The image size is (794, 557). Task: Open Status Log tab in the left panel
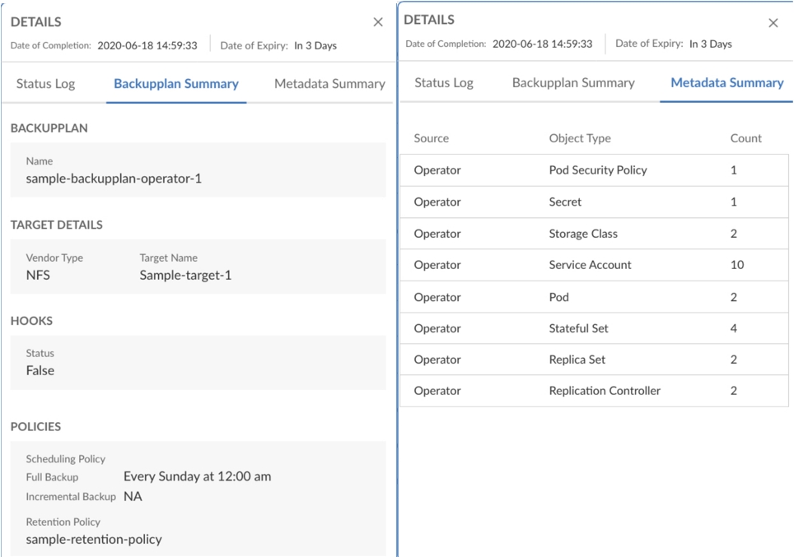pyautogui.click(x=45, y=84)
